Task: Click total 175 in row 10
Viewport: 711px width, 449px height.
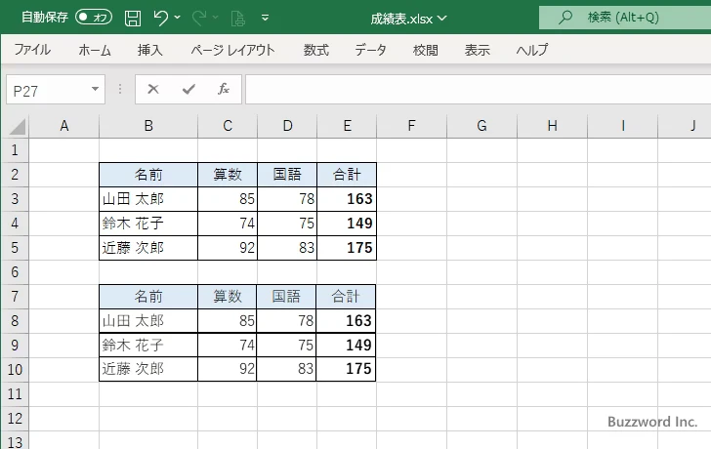Action: pyautogui.click(x=346, y=369)
